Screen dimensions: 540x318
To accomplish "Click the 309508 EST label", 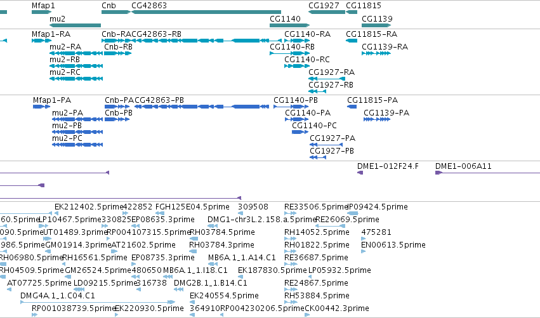I will 253,207.
